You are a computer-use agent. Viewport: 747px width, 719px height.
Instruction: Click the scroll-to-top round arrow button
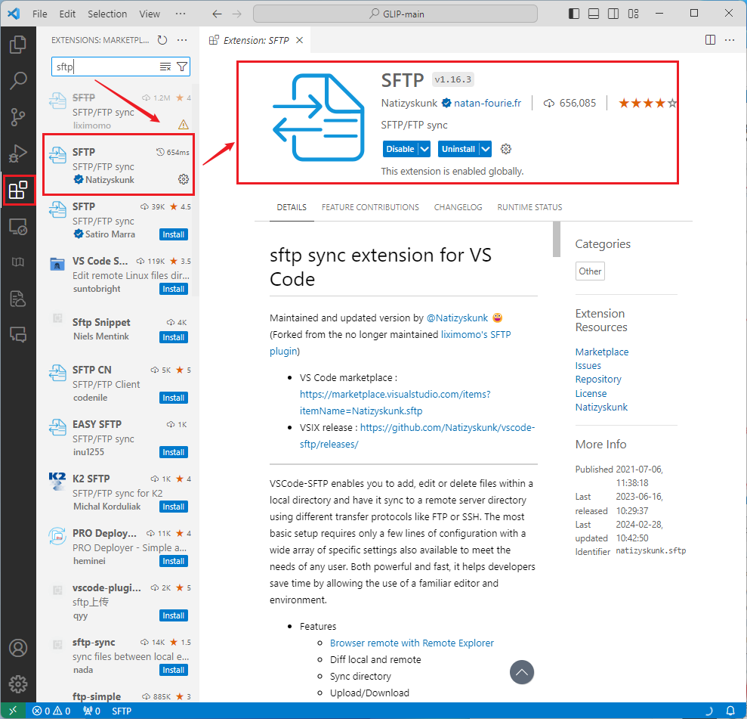coord(522,672)
